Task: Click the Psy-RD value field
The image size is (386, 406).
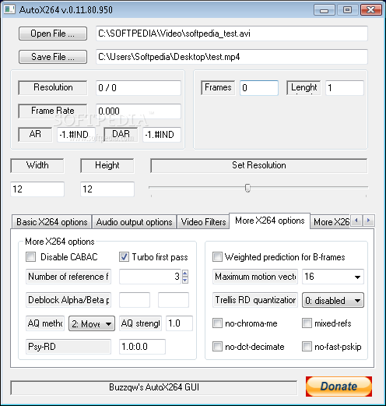Action: point(142,347)
